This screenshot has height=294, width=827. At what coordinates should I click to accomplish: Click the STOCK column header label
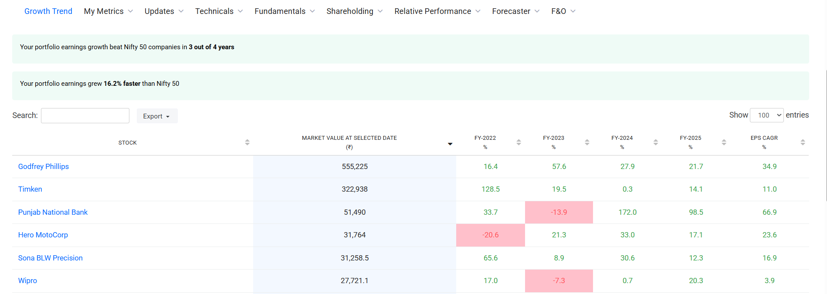[x=128, y=143]
